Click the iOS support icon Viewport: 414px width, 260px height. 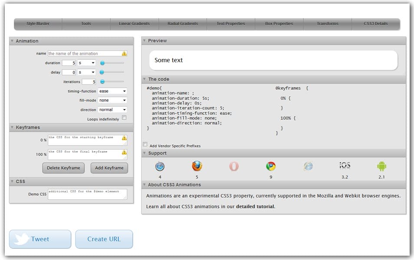coord(345,166)
